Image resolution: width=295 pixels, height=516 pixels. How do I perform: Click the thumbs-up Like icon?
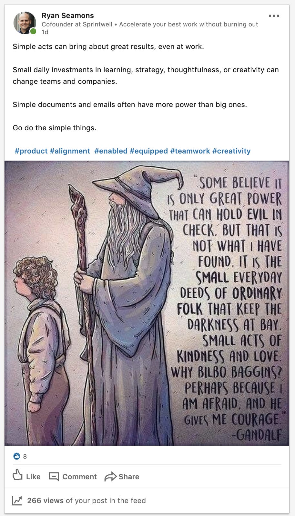(x=17, y=475)
